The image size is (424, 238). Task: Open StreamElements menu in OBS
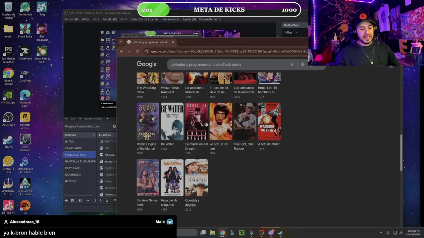click(x=210, y=19)
